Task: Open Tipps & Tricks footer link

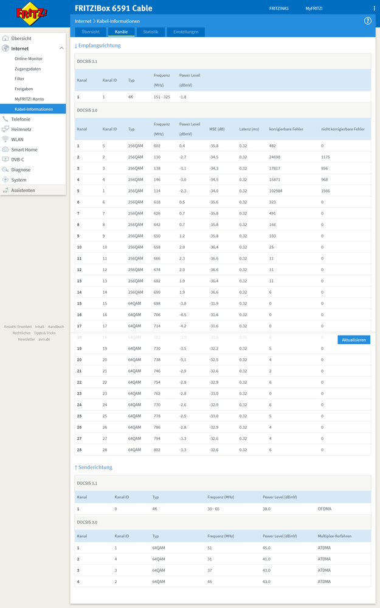Action: (44, 333)
